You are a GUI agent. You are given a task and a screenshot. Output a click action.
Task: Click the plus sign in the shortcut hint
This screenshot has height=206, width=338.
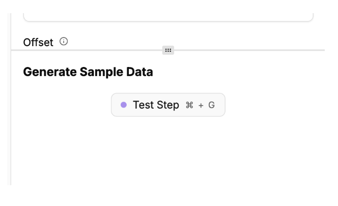[201, 106]
